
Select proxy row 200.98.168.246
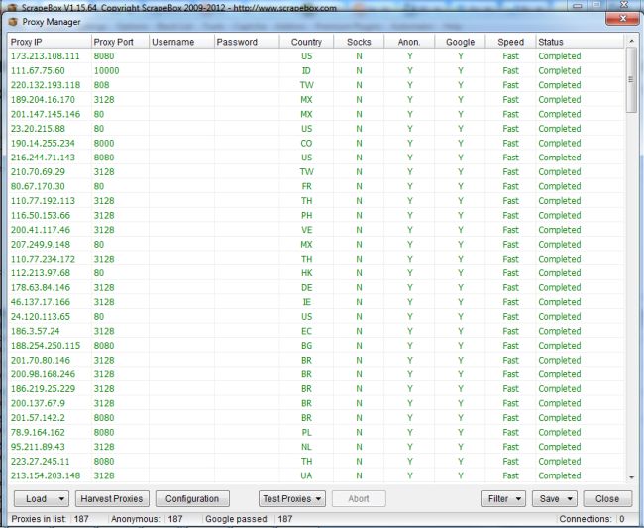pyautogui.click(x=316, y=374)
